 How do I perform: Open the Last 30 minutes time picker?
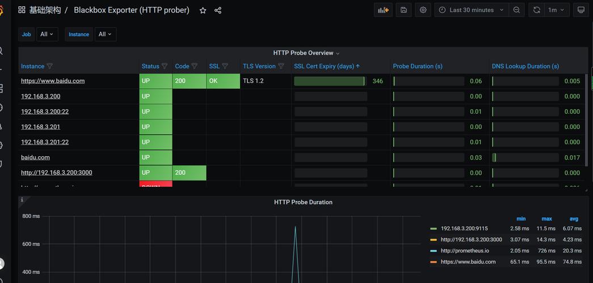pos(471,10)
